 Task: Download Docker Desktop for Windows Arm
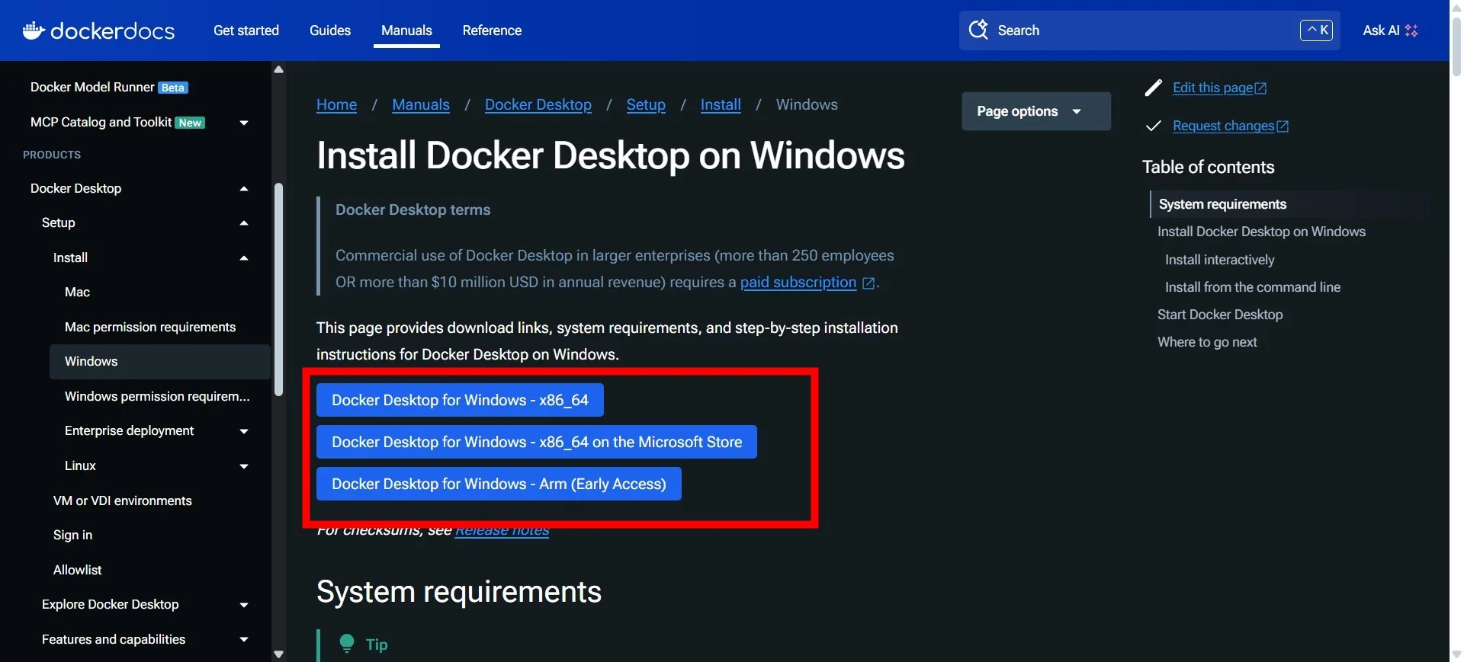[499, 484]
